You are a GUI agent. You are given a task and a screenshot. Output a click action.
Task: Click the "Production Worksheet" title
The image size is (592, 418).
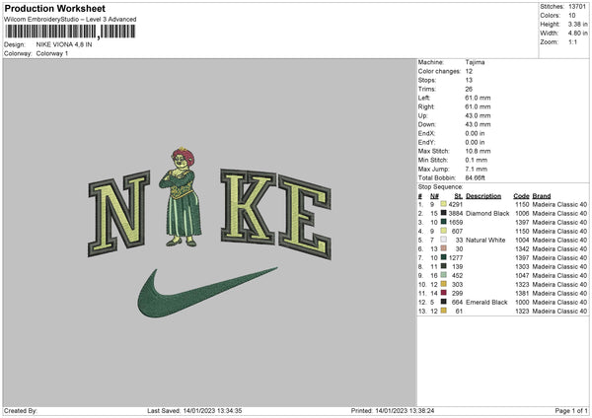click(x=54, y=8)
